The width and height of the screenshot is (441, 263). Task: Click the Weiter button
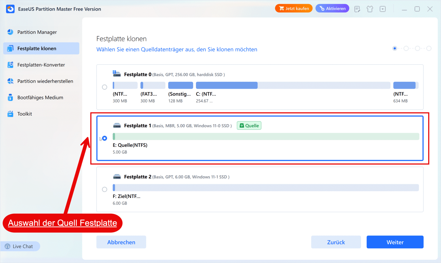coord(395,242)
